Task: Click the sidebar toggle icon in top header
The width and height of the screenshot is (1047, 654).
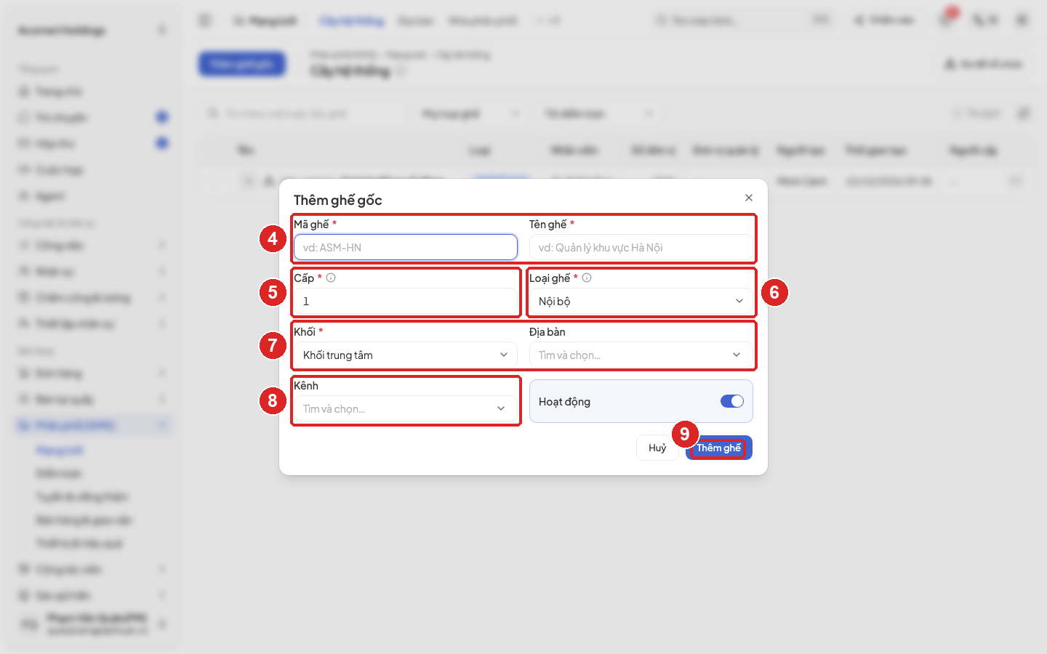Action: 205,20
